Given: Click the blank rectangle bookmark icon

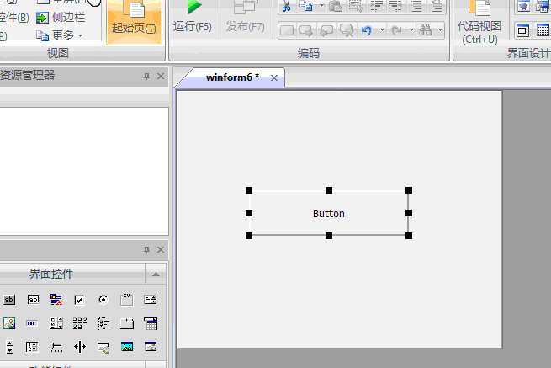Looking at the screenshot, I should pos(287,30).
